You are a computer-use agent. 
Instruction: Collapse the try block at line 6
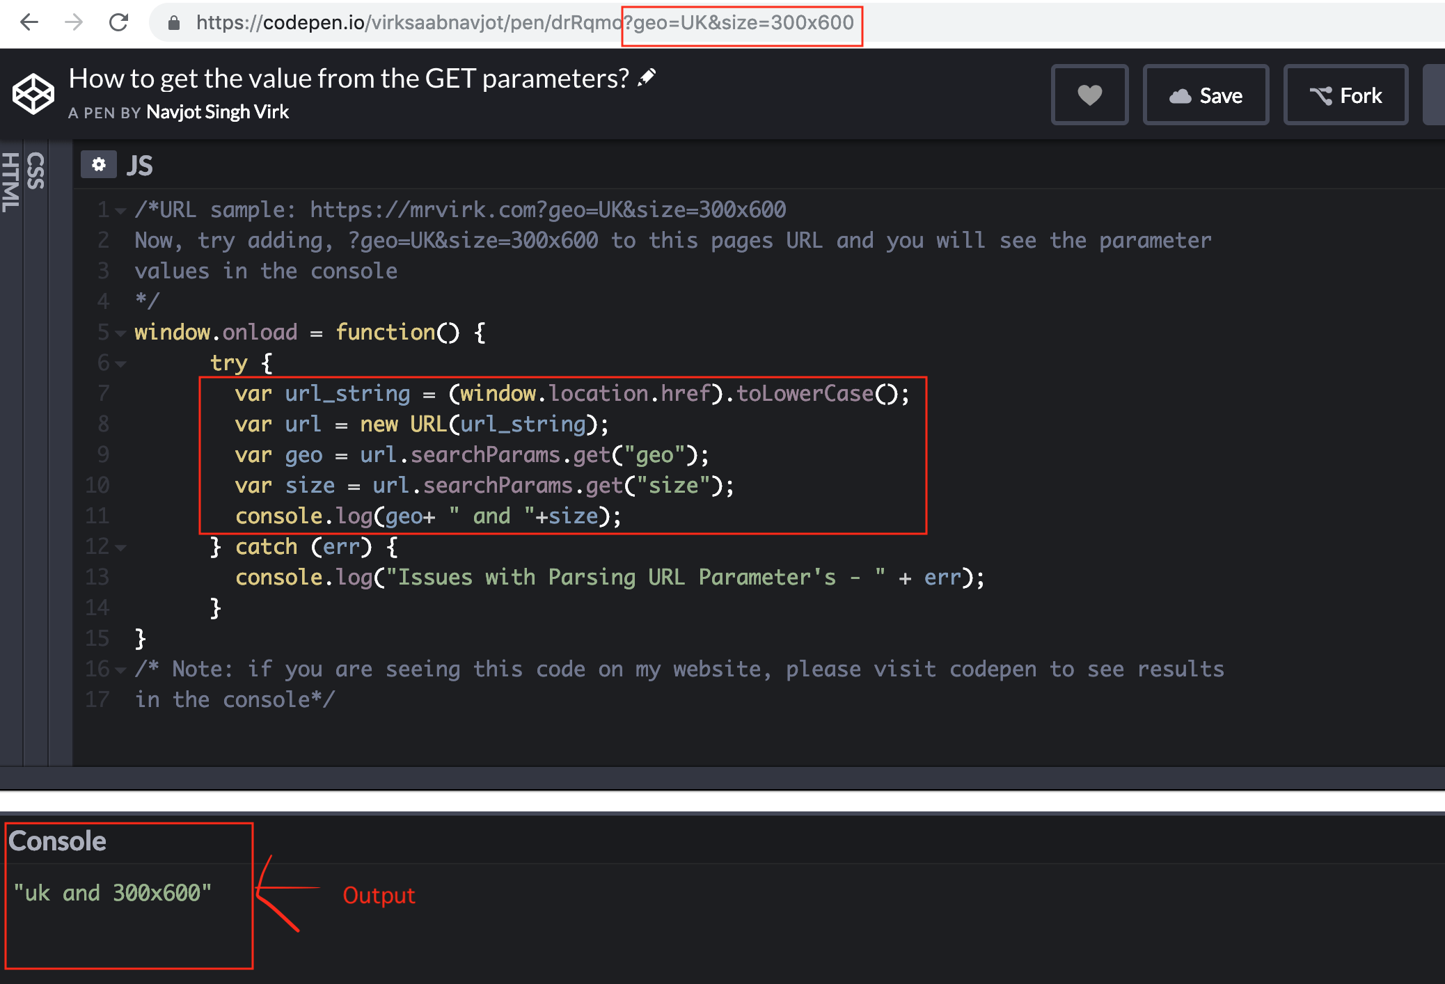pos(120,363)
